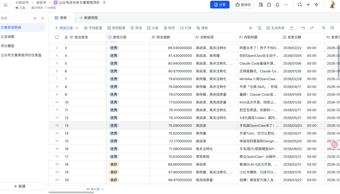The width and height of the screenshot is (340, 194).
Task: Go to the home icon
Action: [x=6, y=4]
